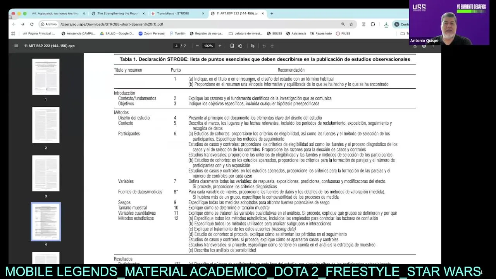The width and height of the screenshot is (496, 279).
Task: Open the apps grid in bookmarks bar
Action: coord(13,34)
